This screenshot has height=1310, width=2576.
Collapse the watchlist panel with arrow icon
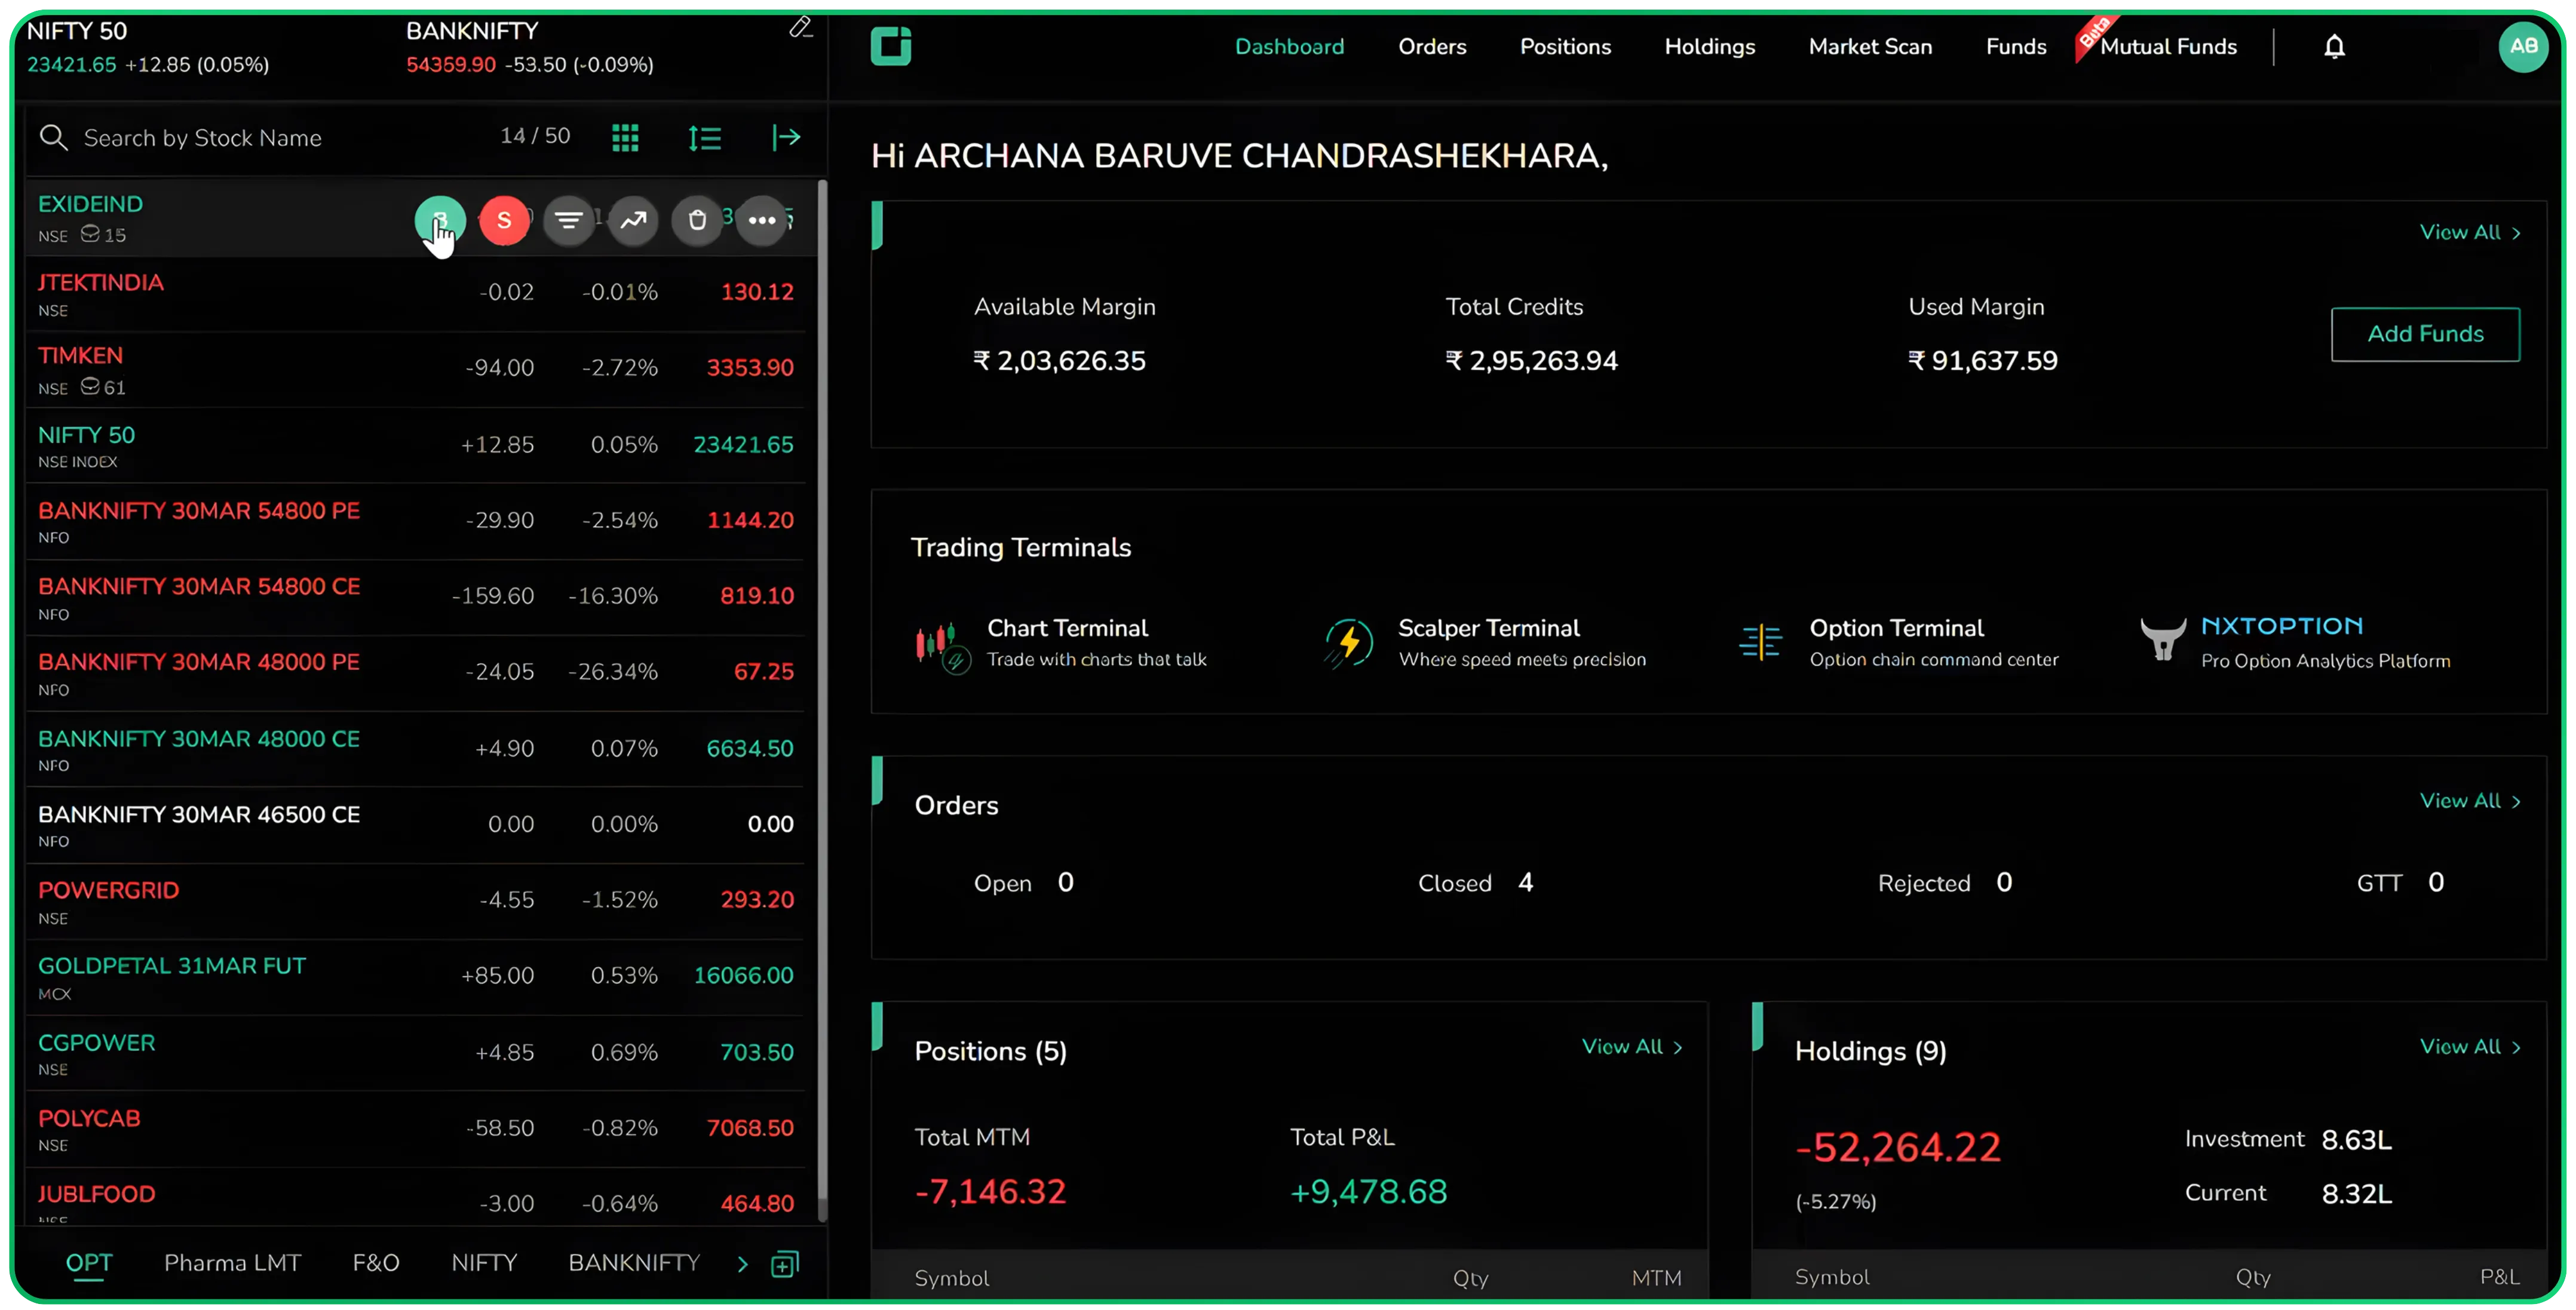pyautogui.click(x=787, y=137)
